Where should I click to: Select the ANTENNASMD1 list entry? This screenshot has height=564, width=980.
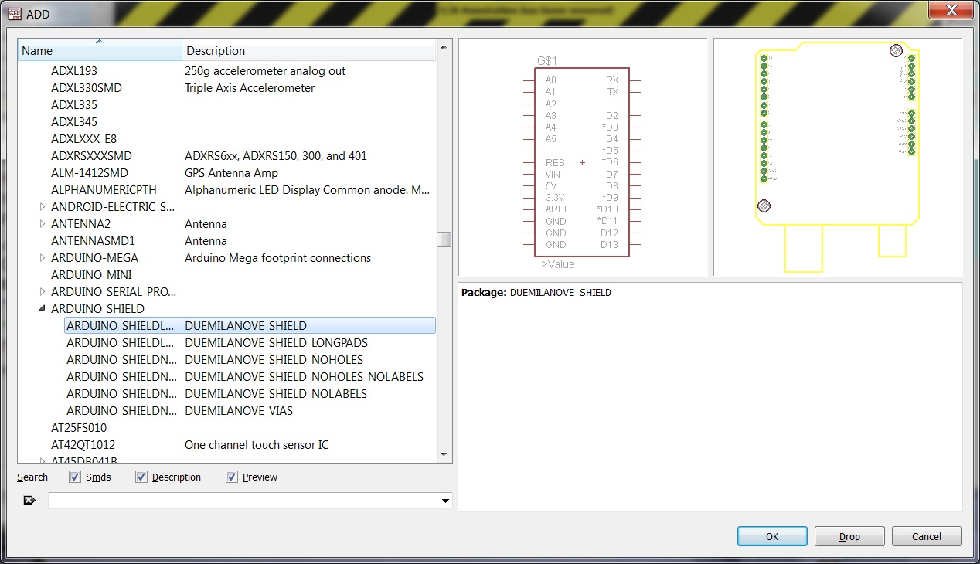click(93, 241)
